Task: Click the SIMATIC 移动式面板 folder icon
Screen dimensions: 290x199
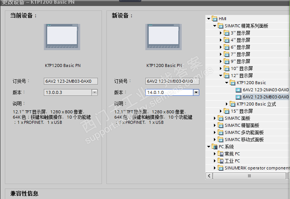Action: point(220,140)
